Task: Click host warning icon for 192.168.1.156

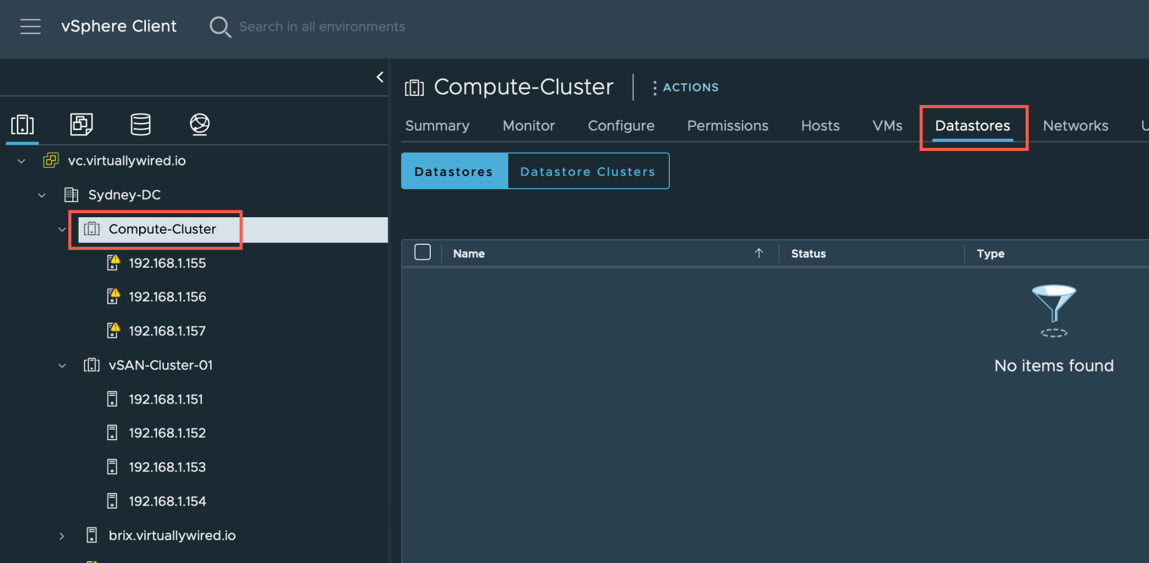Action: (x=113, y=296)
